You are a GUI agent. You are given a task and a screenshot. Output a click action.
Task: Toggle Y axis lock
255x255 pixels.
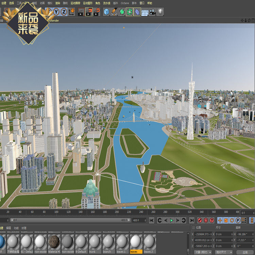[56, 12]
